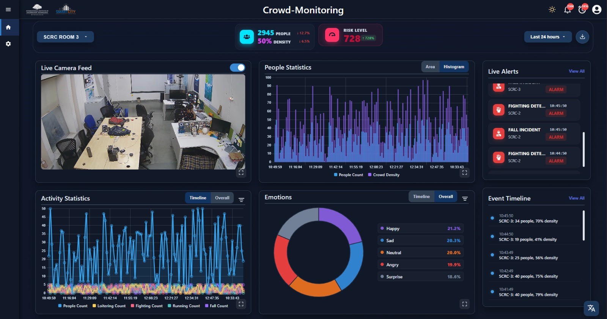Screen dimensions: 607x319
Task: Open alert history clock icon
Action: click(582, 9)
